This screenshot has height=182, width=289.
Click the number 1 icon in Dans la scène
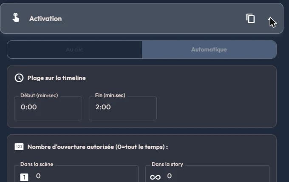point(24,177)
